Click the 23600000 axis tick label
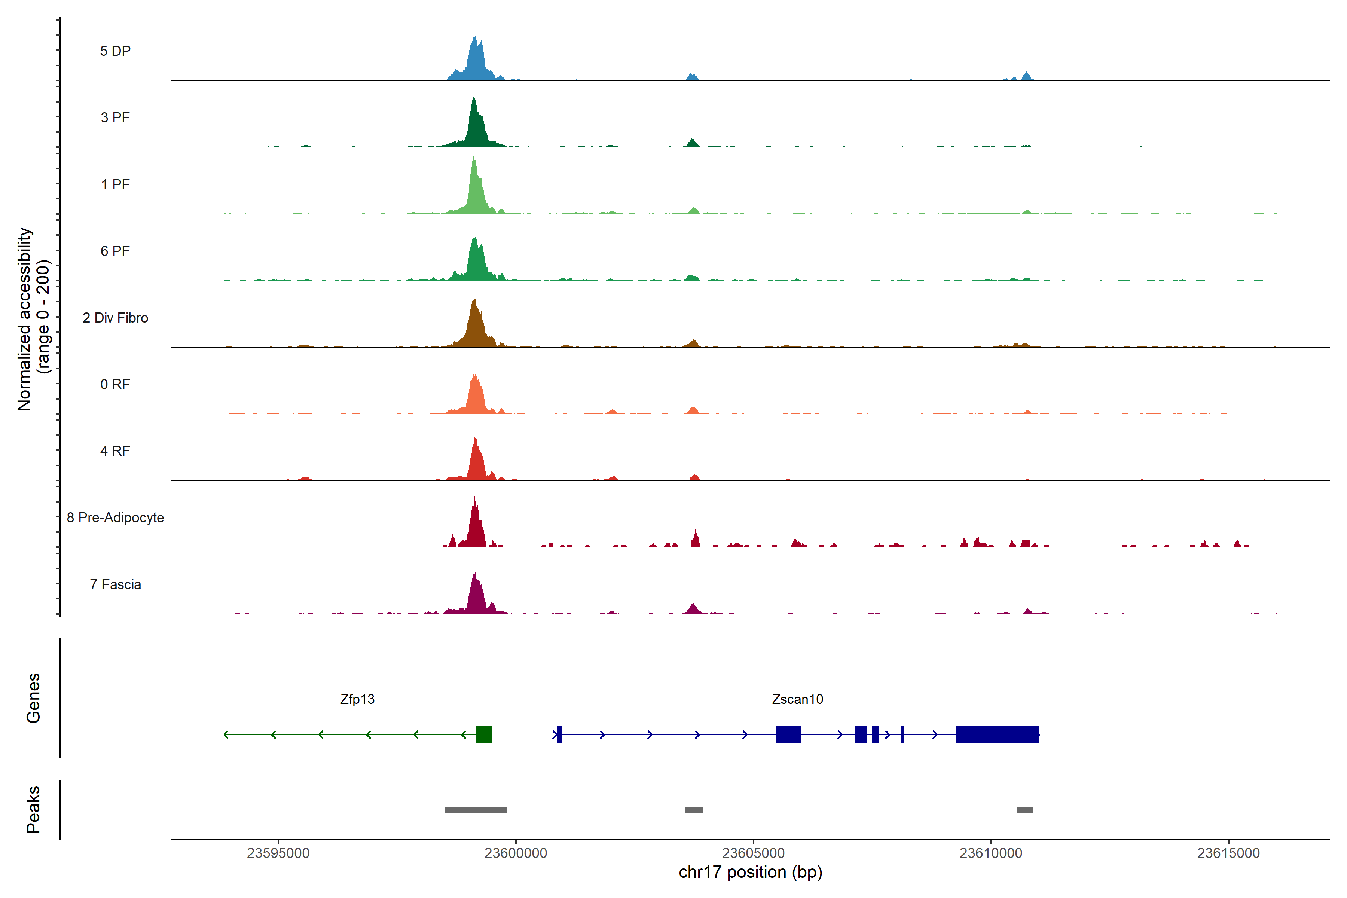Image resolution: width=1347 pixels, height=898 pixels. click(x=516, y=853)
